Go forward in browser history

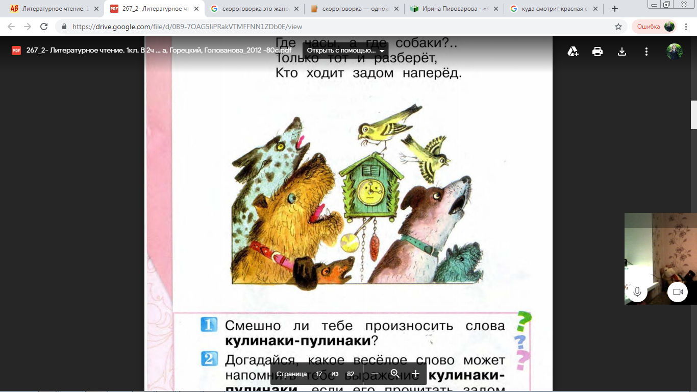[28, 27]
